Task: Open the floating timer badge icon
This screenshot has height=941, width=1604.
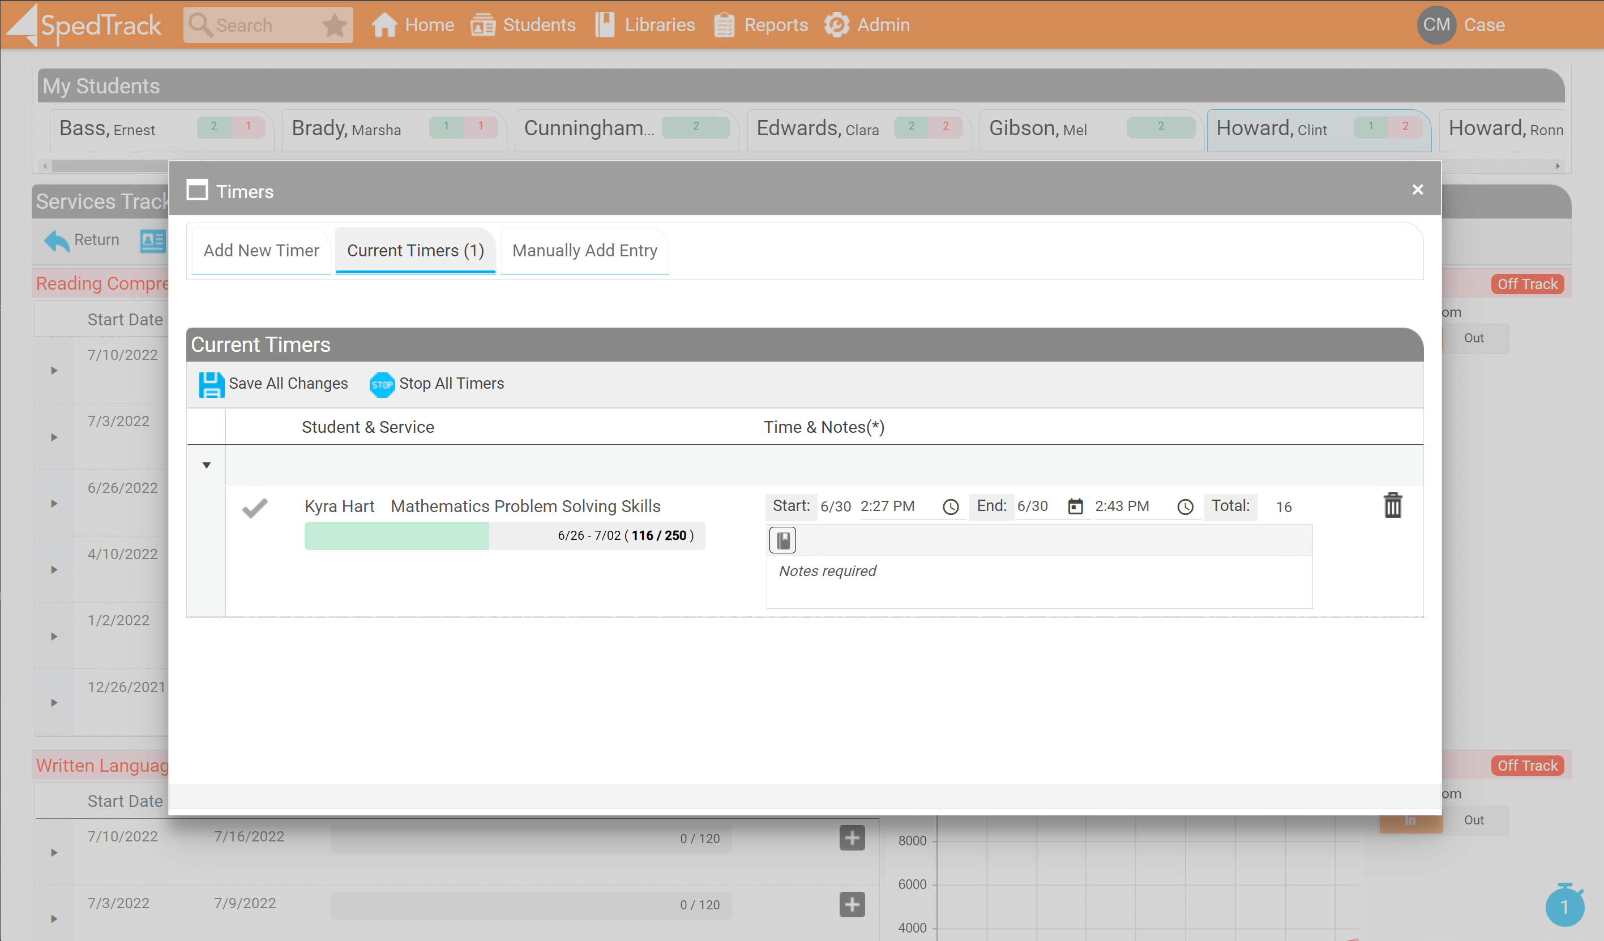Action: 1564,906
